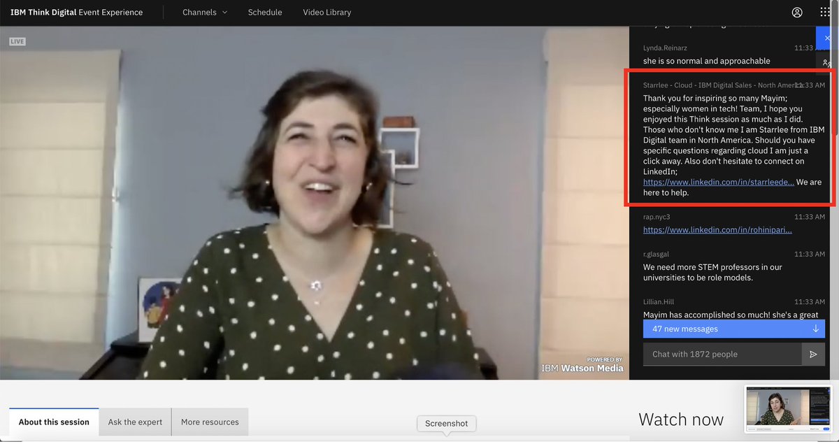Image resolution: width=839 pixels, height=444 pixels.
Task: Select 'We need more STEM professors' message
Action: tap(712, 273)
